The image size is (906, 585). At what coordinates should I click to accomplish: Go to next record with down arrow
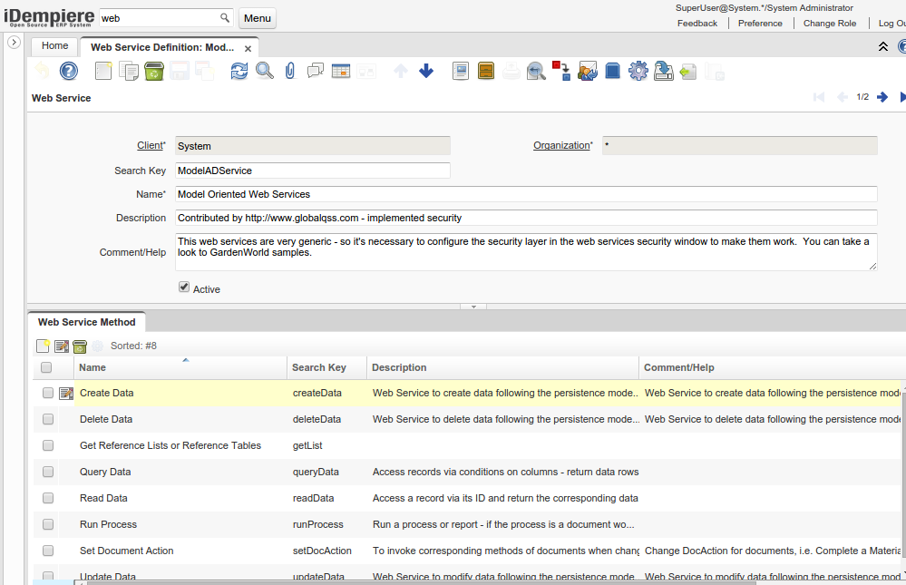[x=426, y=71]
